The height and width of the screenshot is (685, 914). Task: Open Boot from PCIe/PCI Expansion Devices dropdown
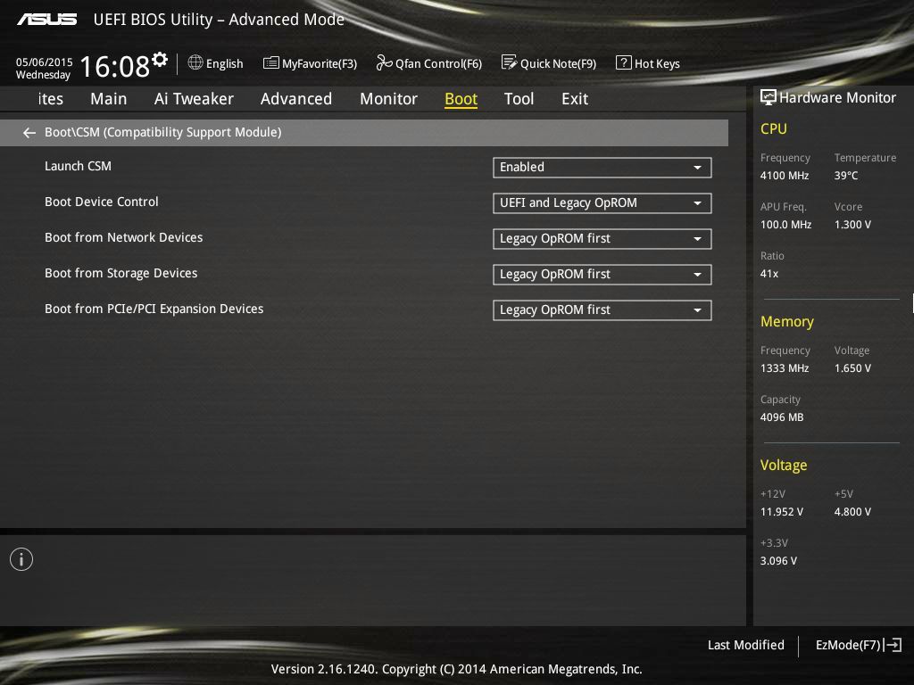point(602,309)
